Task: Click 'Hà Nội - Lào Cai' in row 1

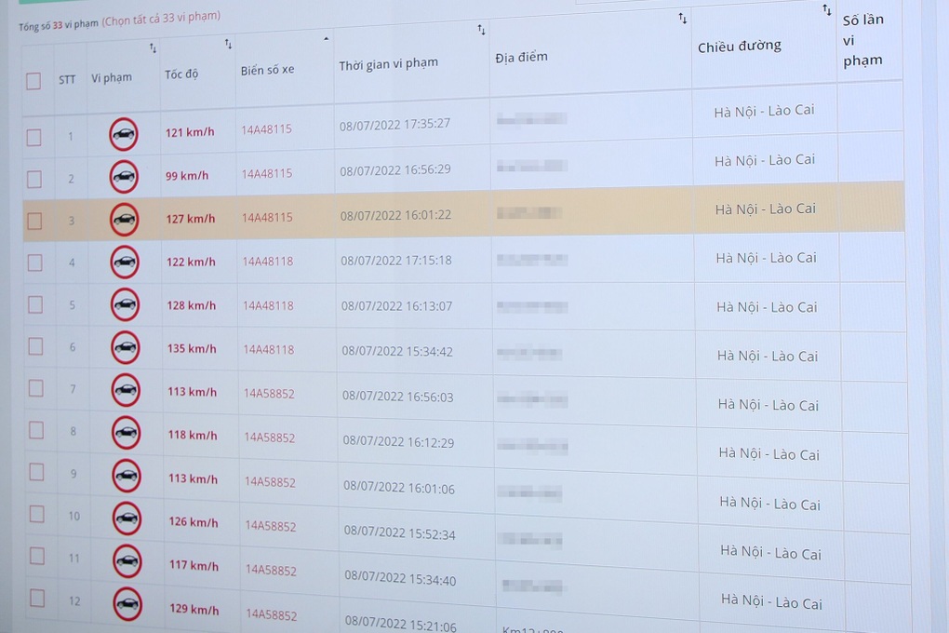Action: [765, 111]
